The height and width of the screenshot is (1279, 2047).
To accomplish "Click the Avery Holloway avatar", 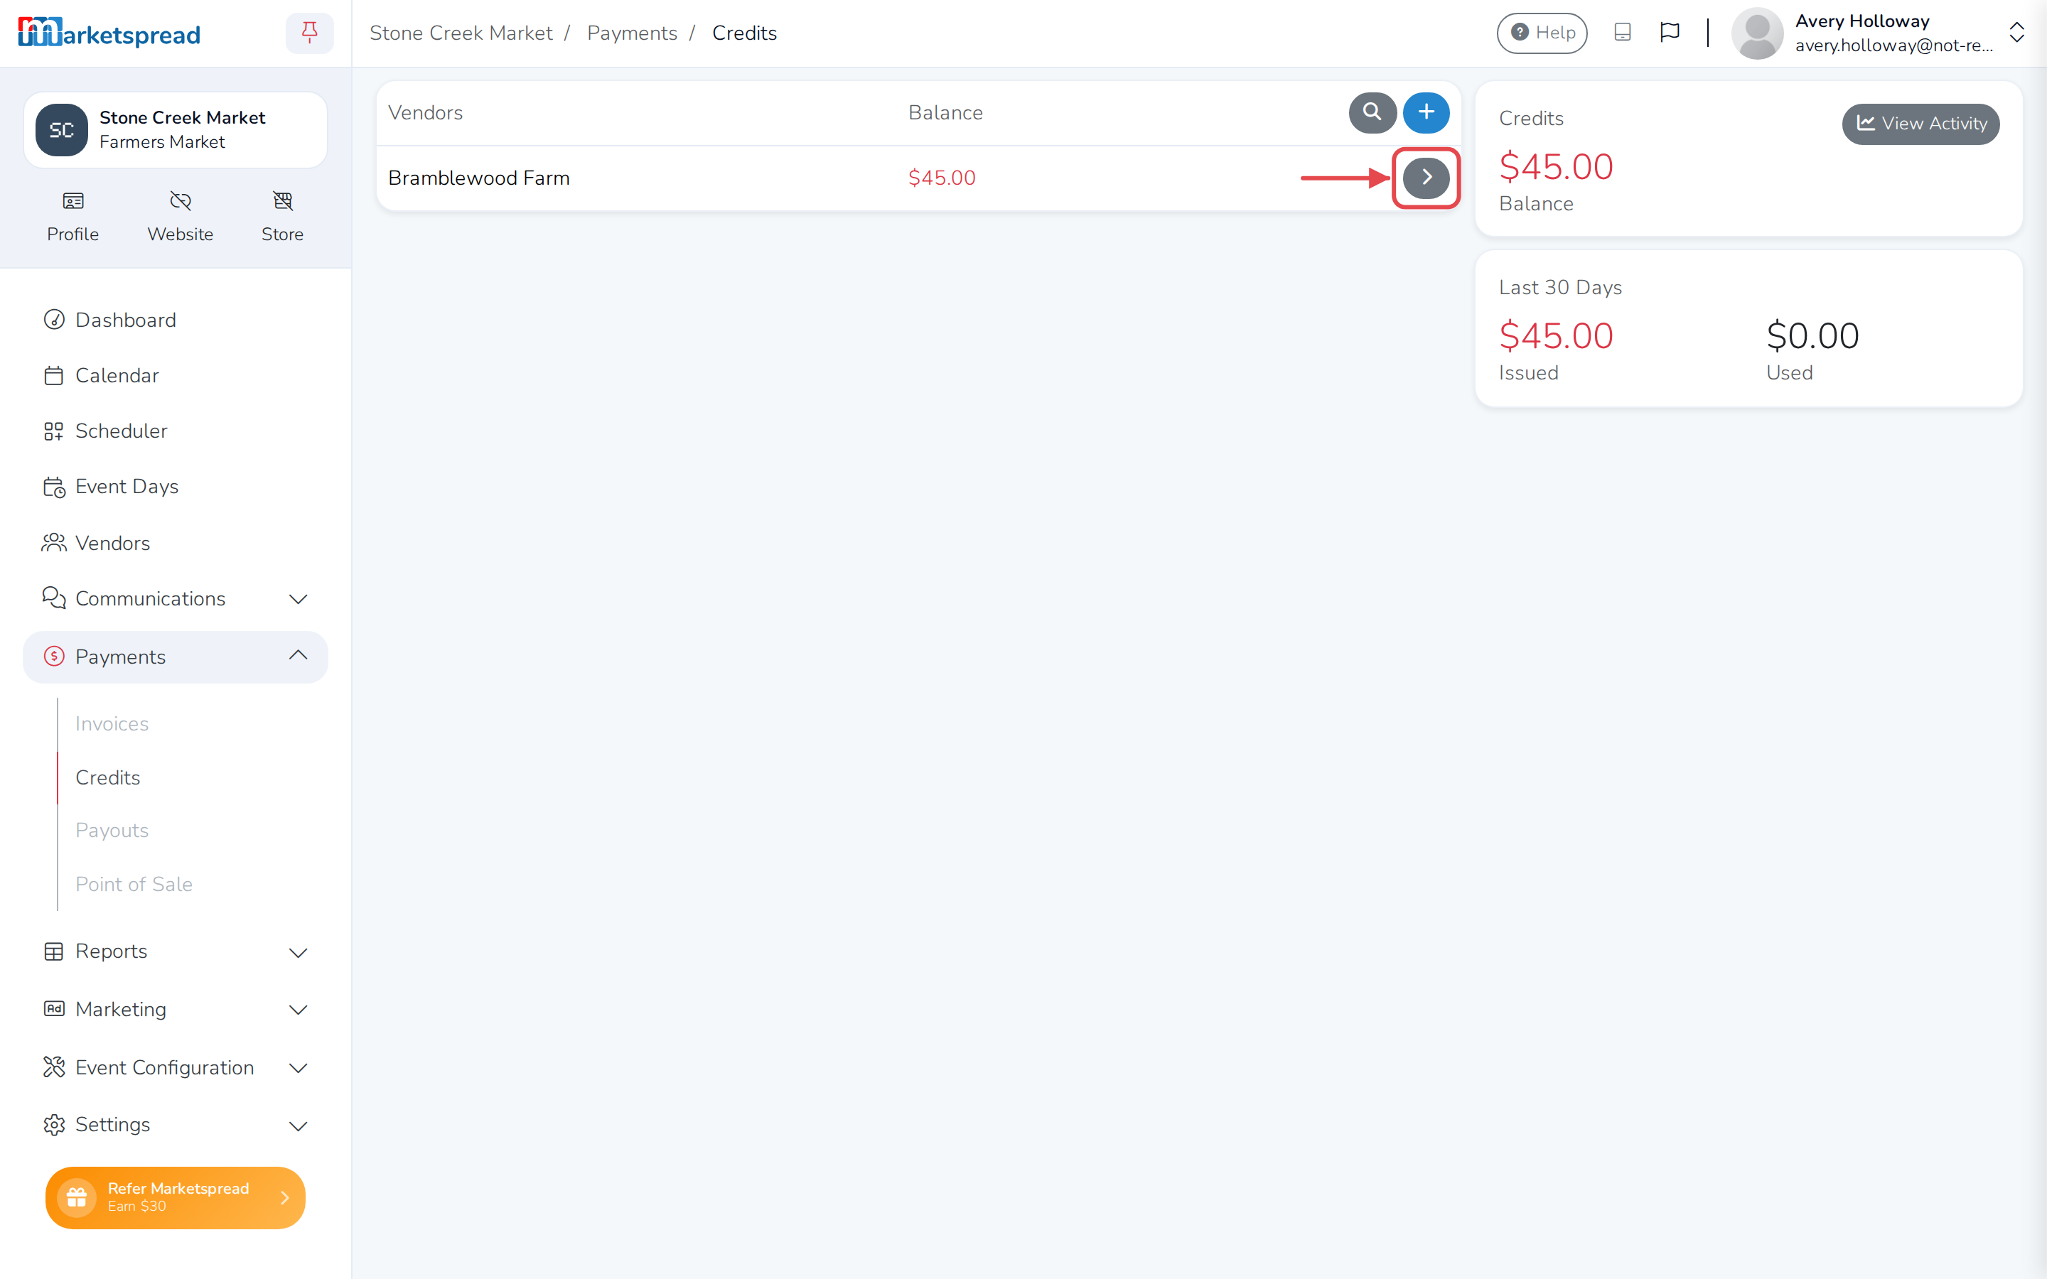I will [1757, 33].
